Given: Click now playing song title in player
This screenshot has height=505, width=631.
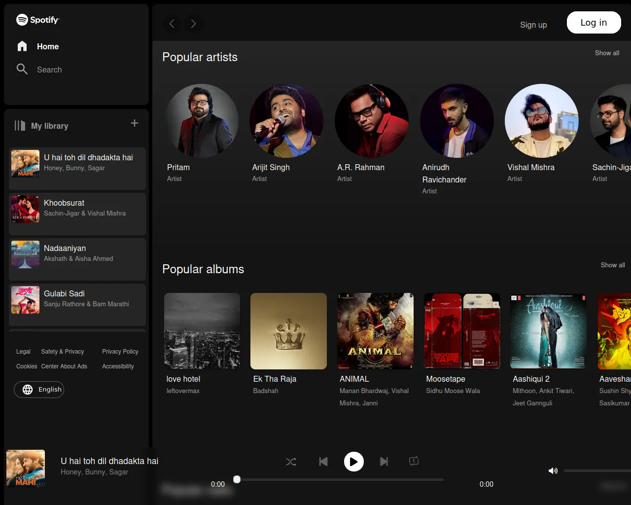Looking at the screenshot, I should 109,461.
